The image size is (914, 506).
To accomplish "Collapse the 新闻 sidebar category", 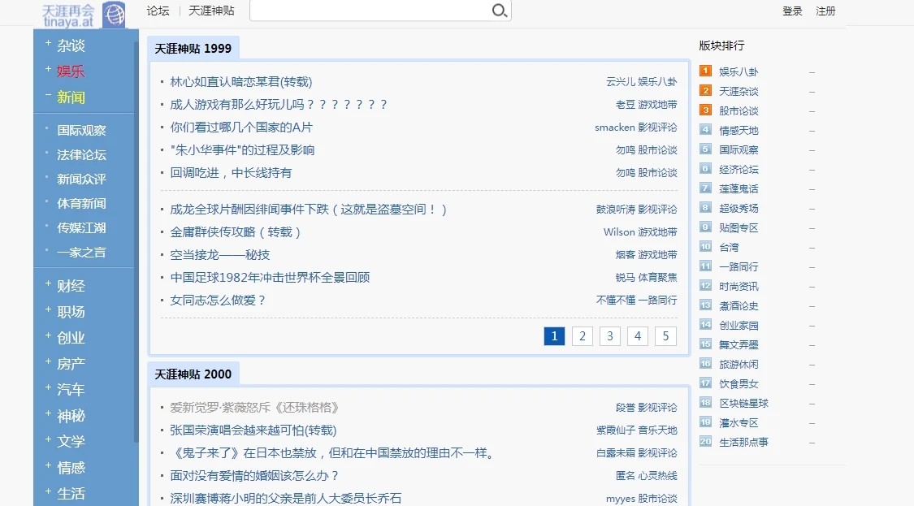I will [71, 97].
